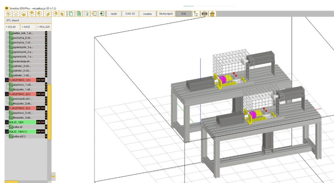
Task: Click the green STL icon of konstrukcja.stl
Action: (x=11, y=61)
